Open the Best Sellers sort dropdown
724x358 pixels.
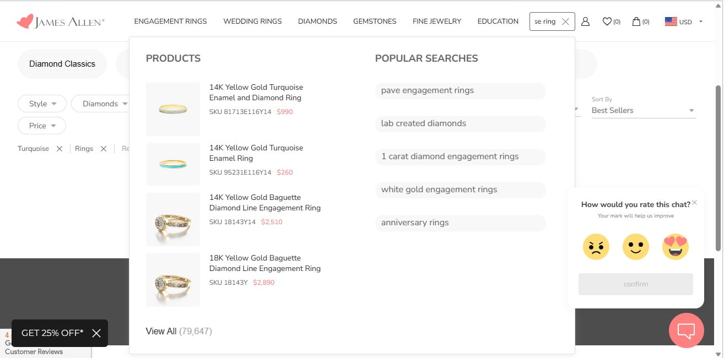coord(644,110)
